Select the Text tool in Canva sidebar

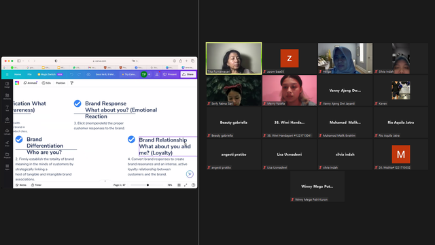coord(7,108)
